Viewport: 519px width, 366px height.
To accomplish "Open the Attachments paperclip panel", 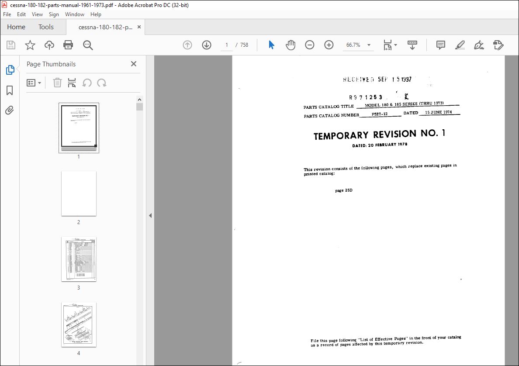I will (x=10, y=110).
